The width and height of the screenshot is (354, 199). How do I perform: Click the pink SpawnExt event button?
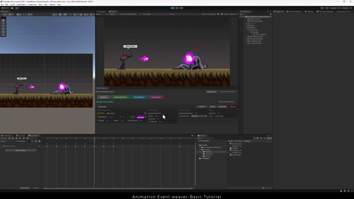coord(156,97)
